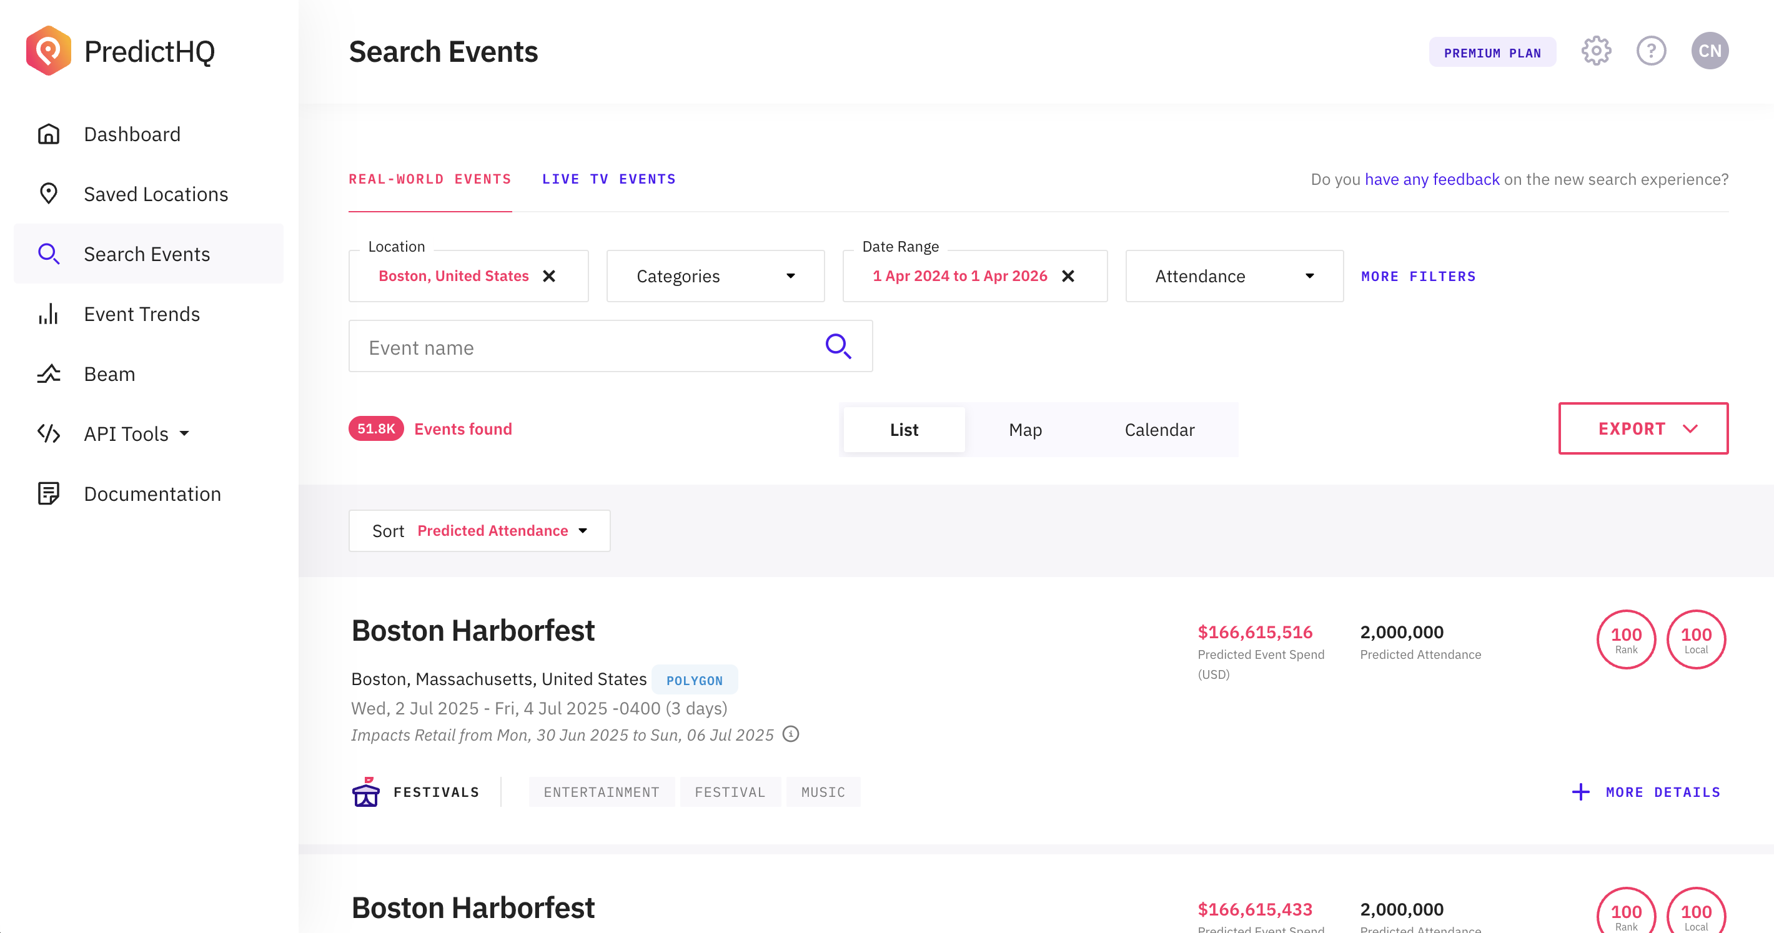The width and height of the screenshot is (1774, 933).
Task: Open the Categories dropdown
Action: [x=715, y=276]
